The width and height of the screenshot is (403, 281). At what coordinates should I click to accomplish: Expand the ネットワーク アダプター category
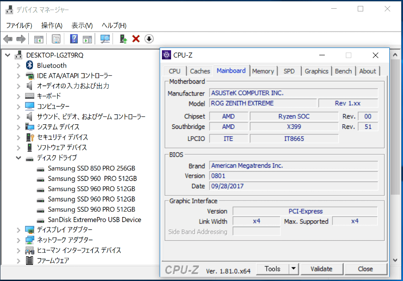click(18, 240)
